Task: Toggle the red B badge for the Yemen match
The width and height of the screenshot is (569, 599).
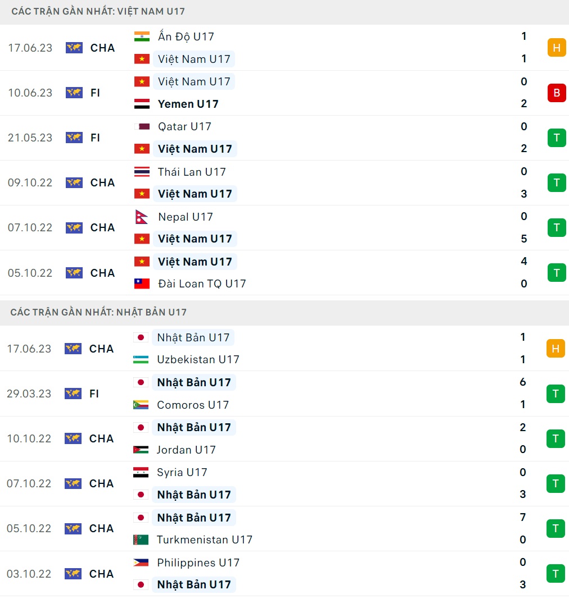Action: click(x=556, y=93)
